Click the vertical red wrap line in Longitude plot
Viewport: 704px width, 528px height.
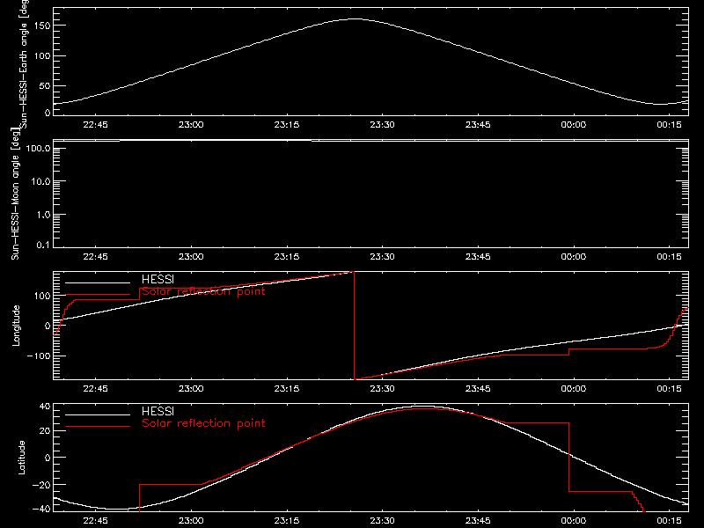[355, 326]
